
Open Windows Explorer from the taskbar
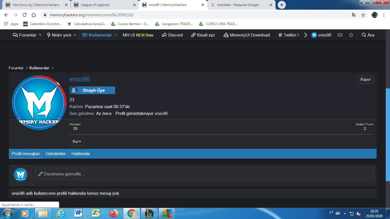pos(43,213)
